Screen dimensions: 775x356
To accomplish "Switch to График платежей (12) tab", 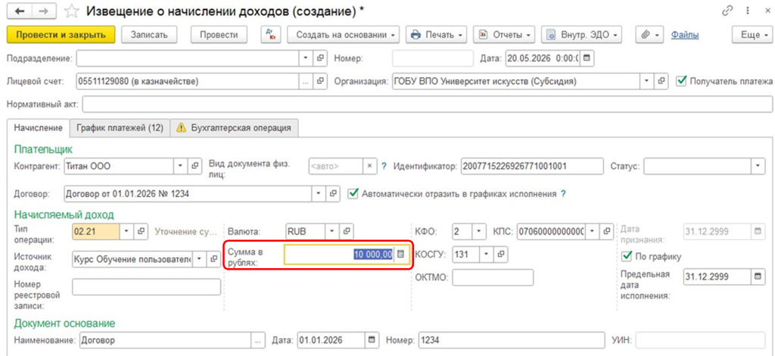I will 120,127.
